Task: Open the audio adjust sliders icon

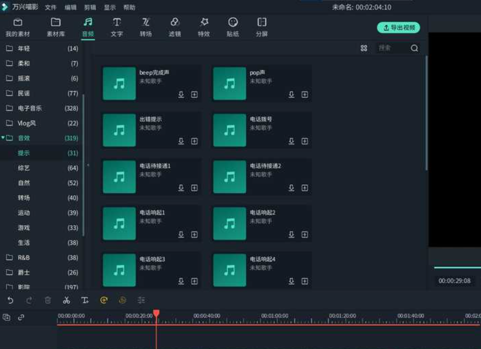Action: (141, 300)
